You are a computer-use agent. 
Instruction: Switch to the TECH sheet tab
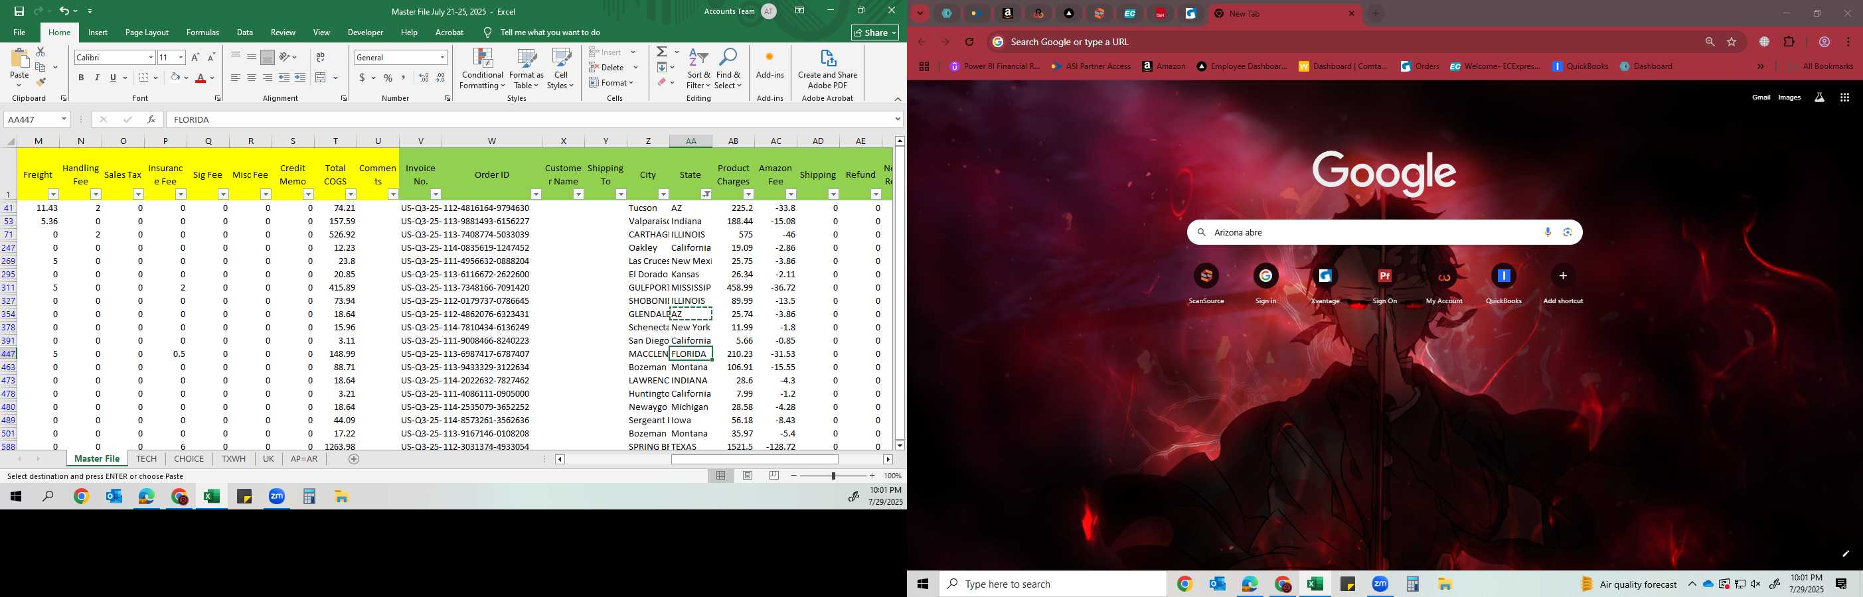click(x=146, y=459)
